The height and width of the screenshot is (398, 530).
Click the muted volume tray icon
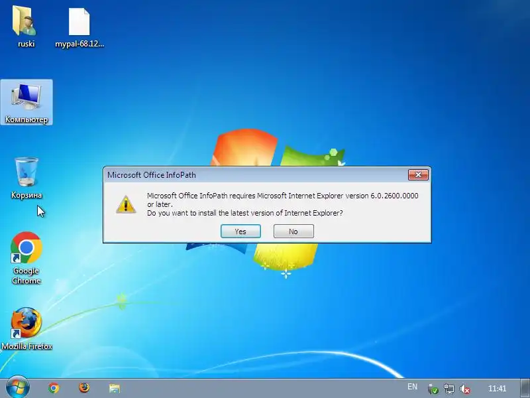tap(465, 389)
